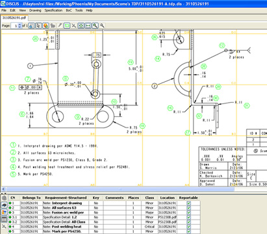Toggle Reportable checkbox for row 4
This screenshot has width=267, height=234.
(188, 227)
